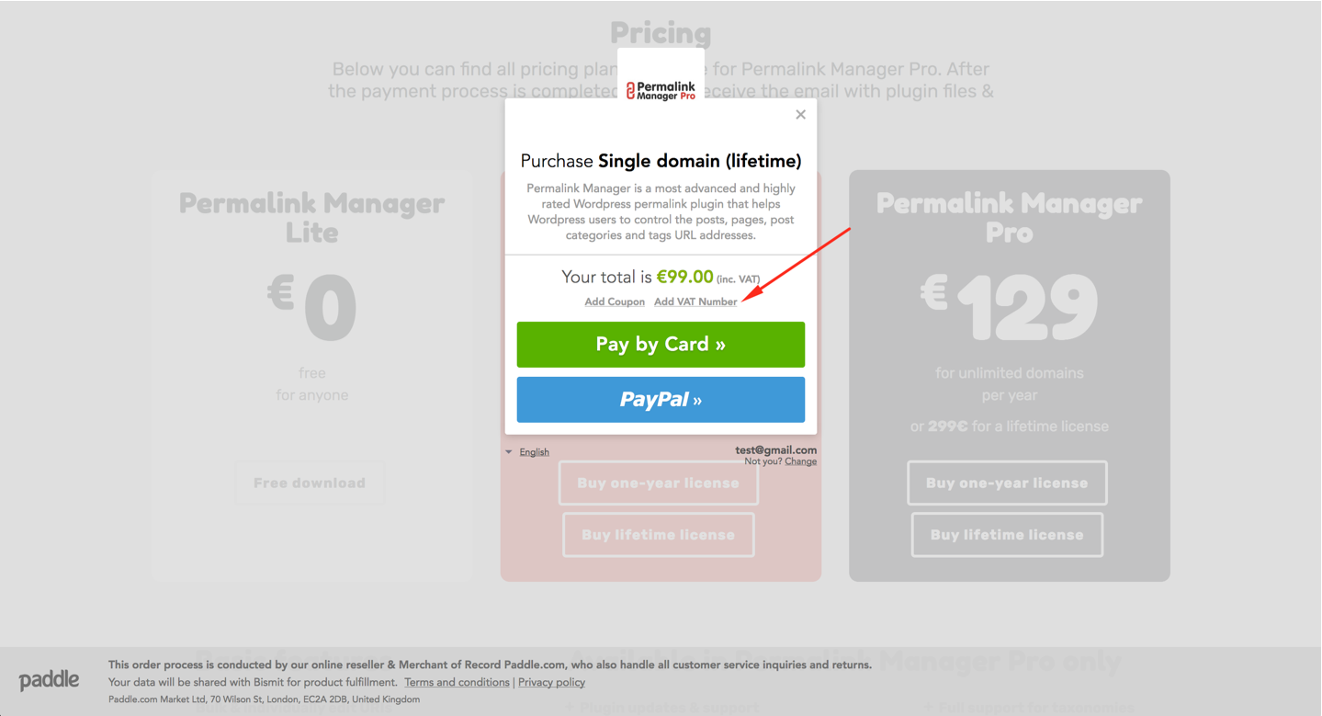
Task: Click the €99.00 total amount
Action: tap(685, 277)
